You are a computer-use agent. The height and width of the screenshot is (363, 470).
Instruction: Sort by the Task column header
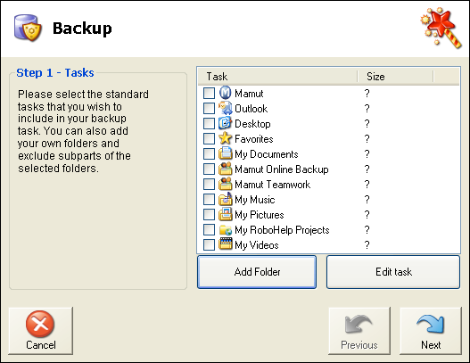tap(277, 77)
